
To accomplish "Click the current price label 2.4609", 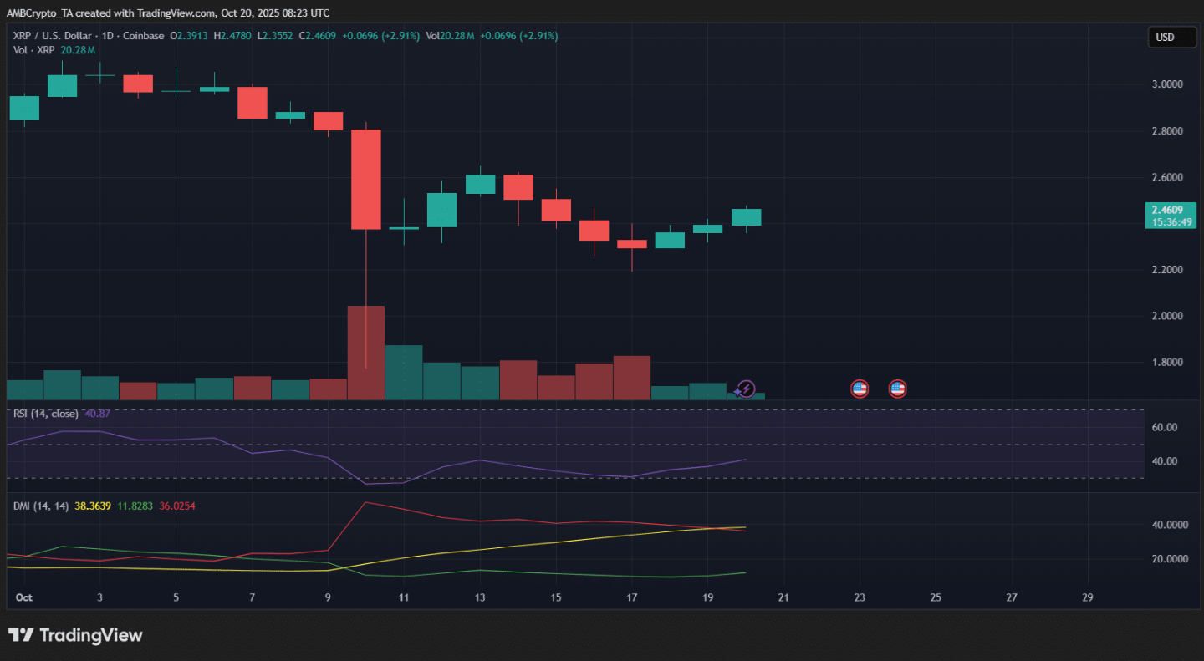I will tap(1167, 211).
